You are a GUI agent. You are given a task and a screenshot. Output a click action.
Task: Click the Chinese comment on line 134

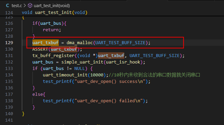click(x=154, y=75)
